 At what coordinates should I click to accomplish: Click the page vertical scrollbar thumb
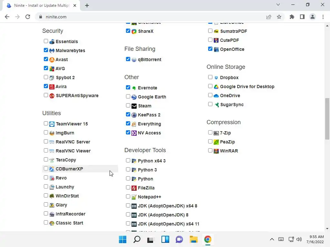[327, 119]
